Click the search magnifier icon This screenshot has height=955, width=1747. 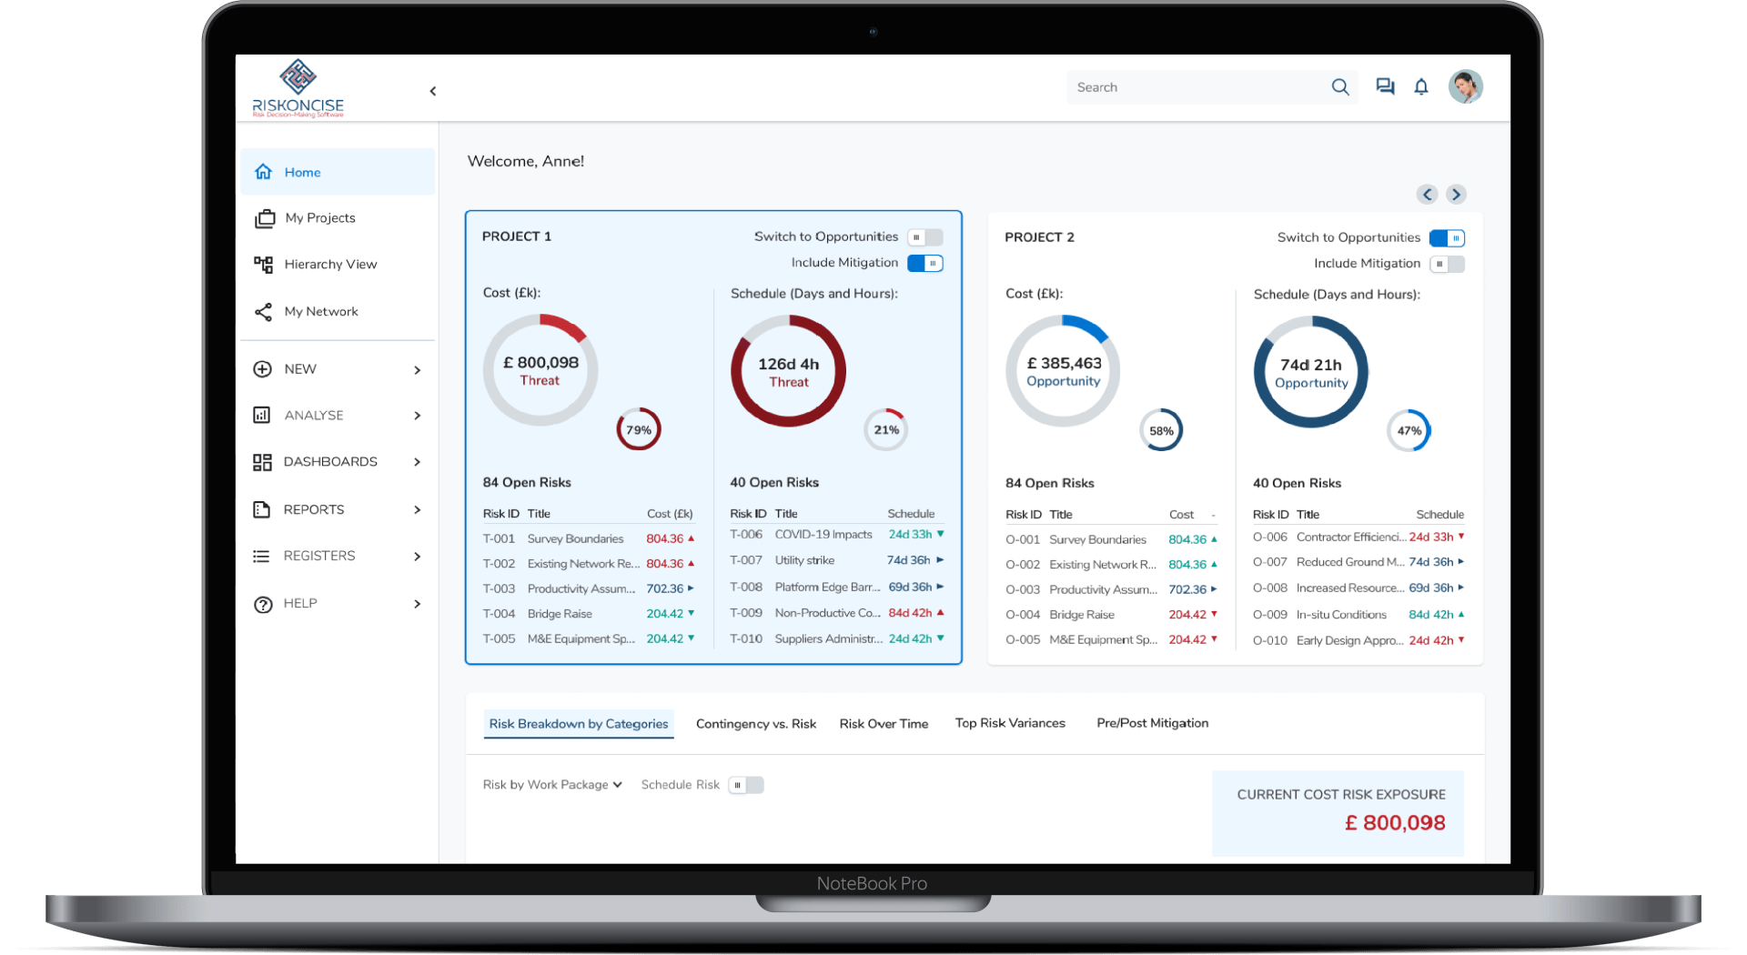(x=1340, y=87)
